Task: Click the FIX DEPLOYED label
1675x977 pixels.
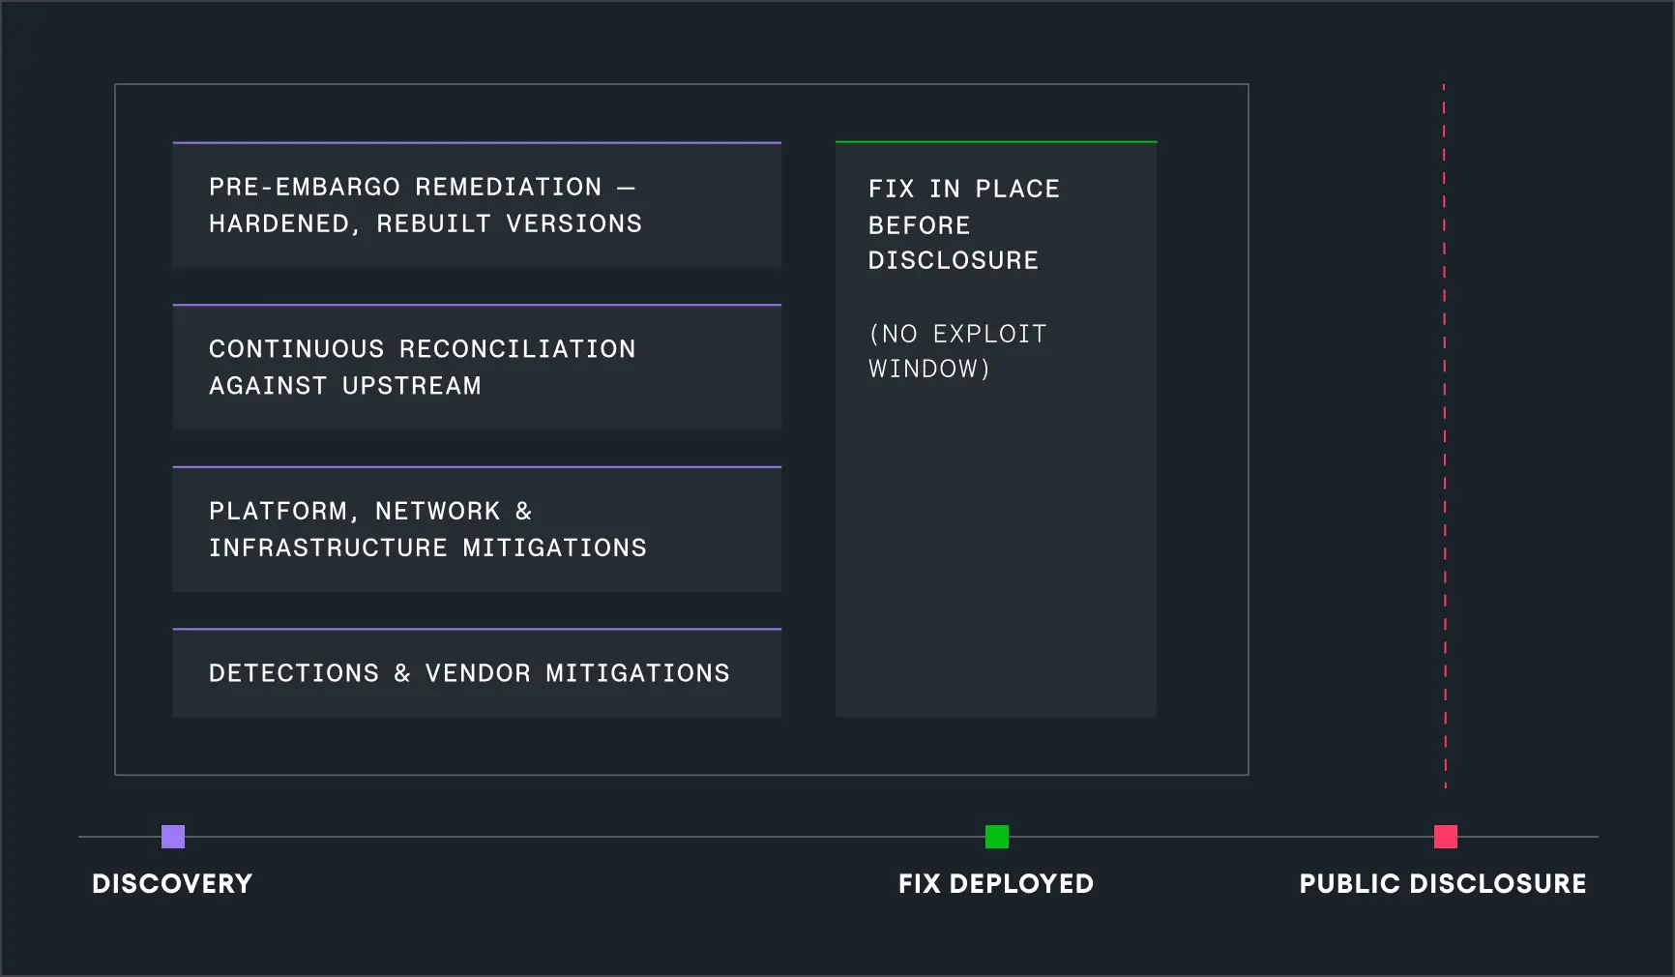Action: coord(996,883)
